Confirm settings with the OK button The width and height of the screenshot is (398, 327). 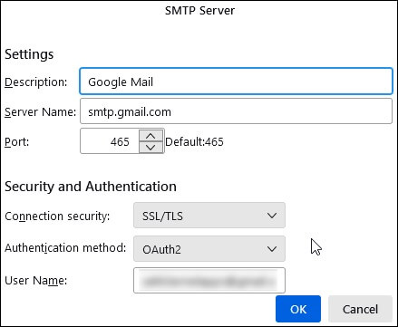coord(298,309)
